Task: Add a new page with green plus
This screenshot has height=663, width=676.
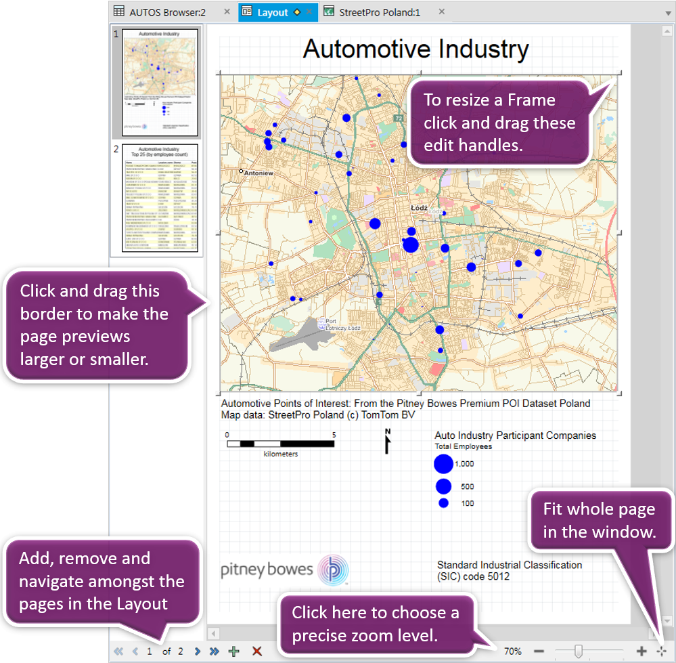Action: tap(234, 651)
